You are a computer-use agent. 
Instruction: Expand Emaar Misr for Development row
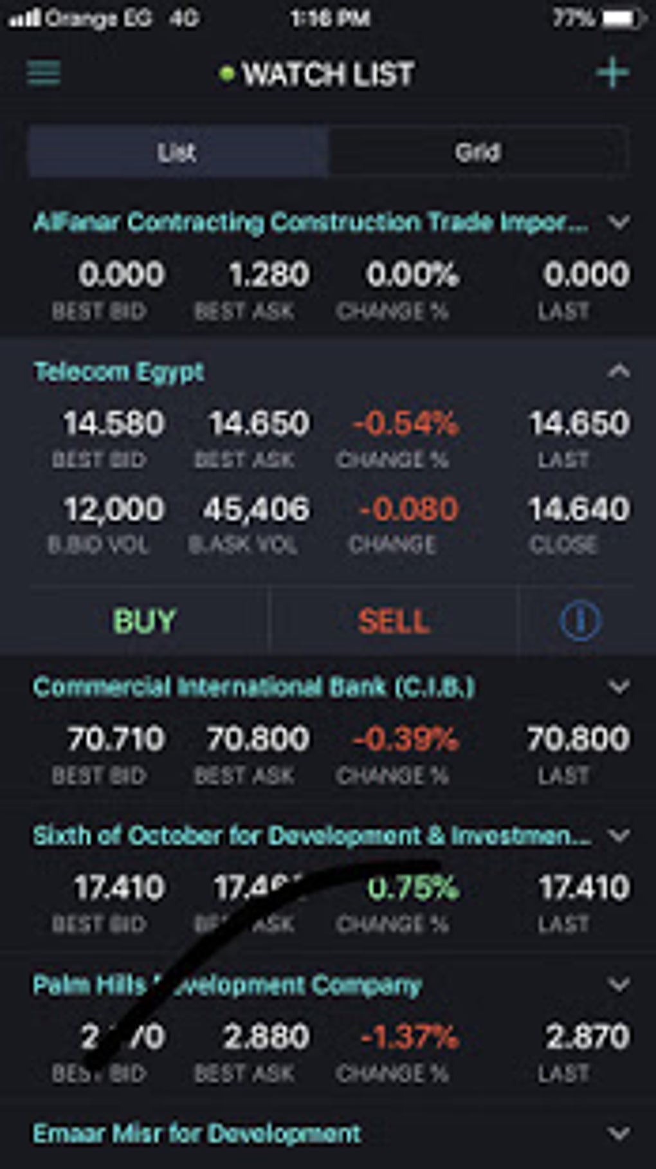click(619, 1134)
